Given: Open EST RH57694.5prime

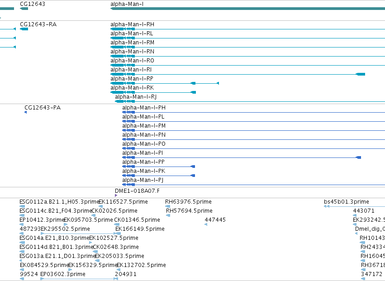Looking at the screenshot, I should coord(189,211).
